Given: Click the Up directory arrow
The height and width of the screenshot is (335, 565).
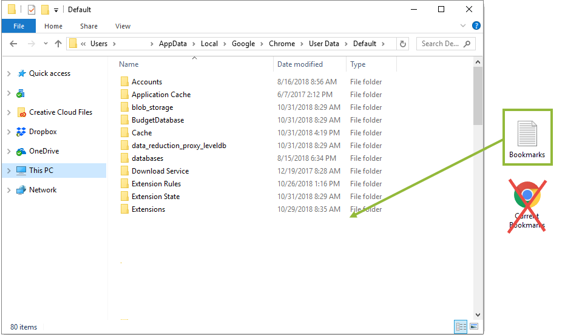Looking at the screenshot, I should click(x=58, y=44).
